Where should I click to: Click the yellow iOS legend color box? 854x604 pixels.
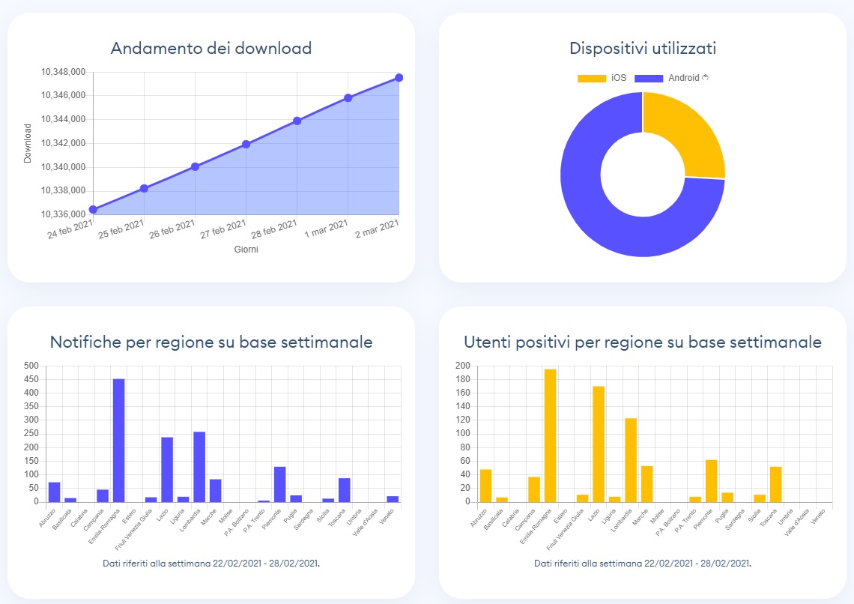pos(591,78)
